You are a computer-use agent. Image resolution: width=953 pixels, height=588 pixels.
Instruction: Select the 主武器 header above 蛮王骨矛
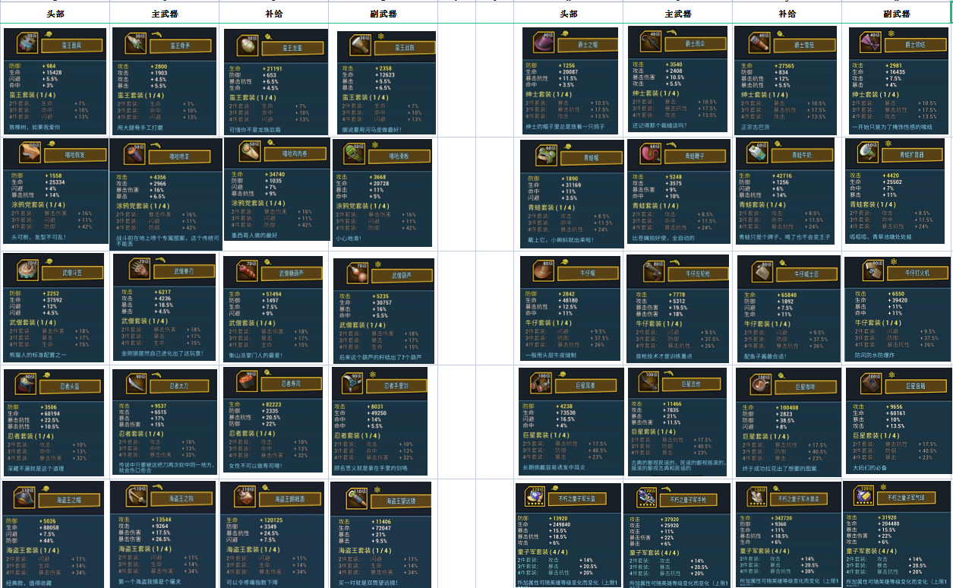tap(164, 14)
